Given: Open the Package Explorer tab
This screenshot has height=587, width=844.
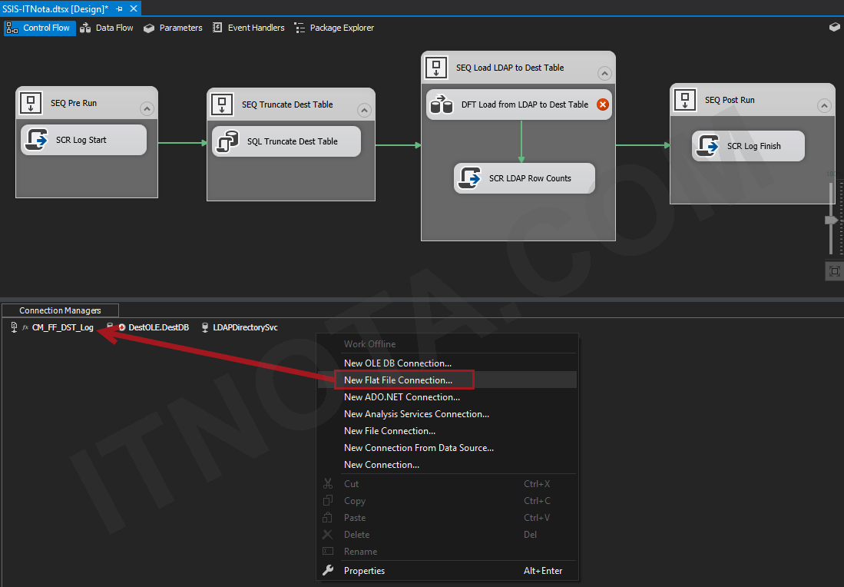Looking at the screenshot, I should 341,28.
